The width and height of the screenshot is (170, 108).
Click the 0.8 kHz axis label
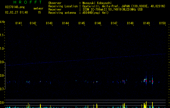2,76
